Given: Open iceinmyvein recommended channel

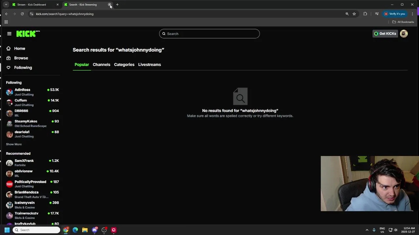Looking at the screenshot, I should point(32,205).
